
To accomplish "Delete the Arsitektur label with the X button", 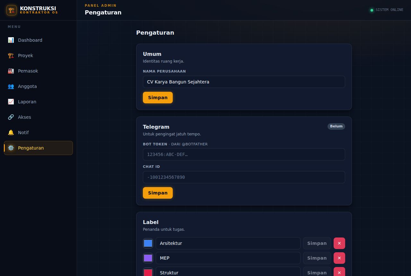I will click(x=339, y=243).
